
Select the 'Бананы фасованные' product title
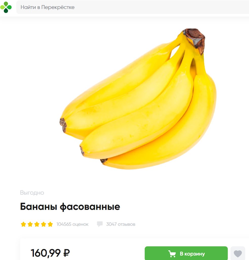pos(70,207)
